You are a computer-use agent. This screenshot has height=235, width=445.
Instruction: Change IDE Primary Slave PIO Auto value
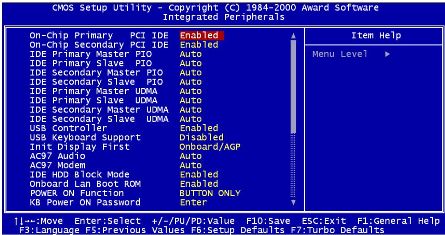coord(191,63)
